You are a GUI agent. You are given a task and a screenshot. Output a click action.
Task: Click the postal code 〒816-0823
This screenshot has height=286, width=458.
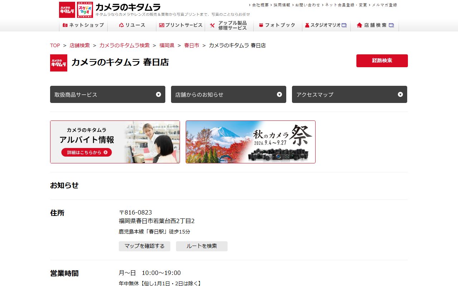pyautogui.click(x=135, y=213)
